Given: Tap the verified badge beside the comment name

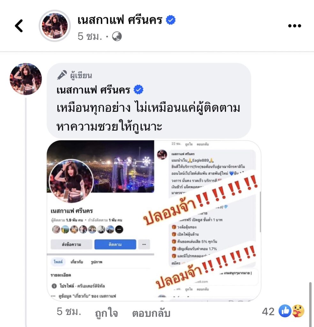Looking at the screenshot, I should pyautogui.click(x=138, y=90).
